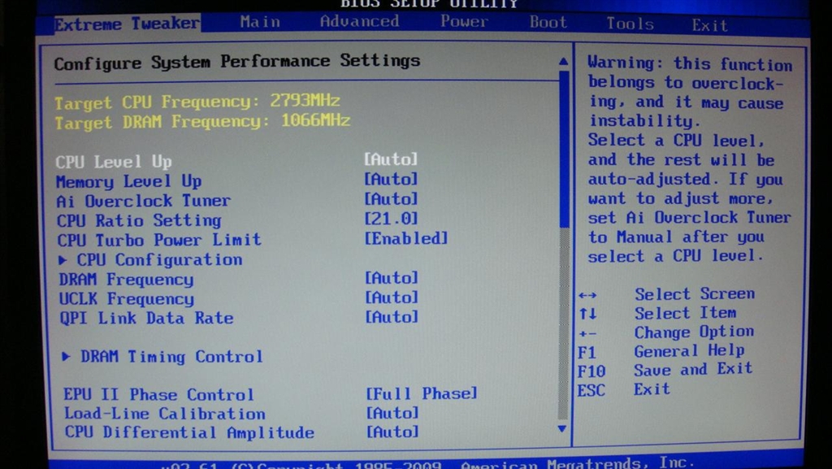Open the Extreme Tweaker tab

coord(128,24)
